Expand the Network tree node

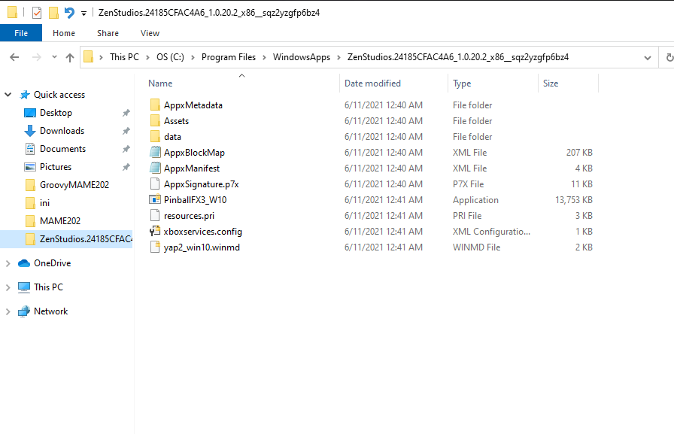[x=8, y=311]
